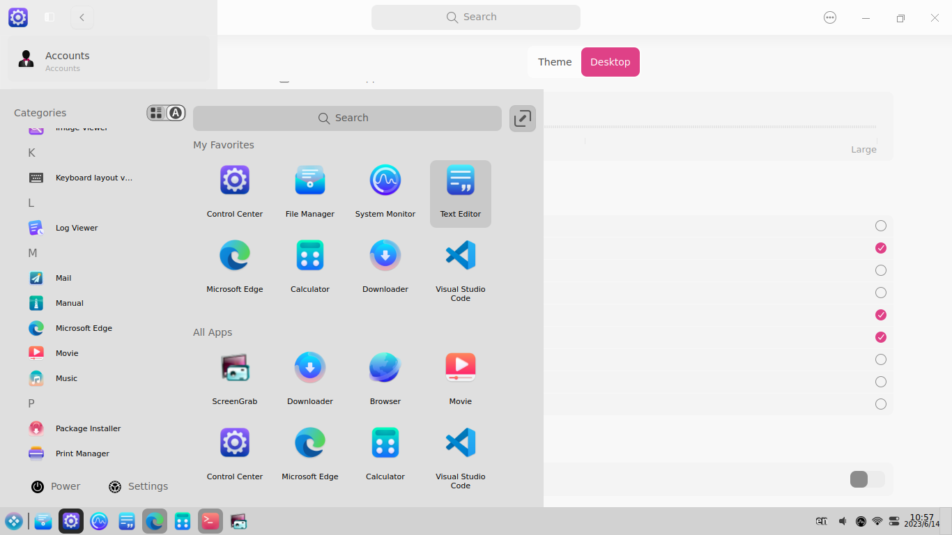Launch Print Manager from the sidebar

pyautogui.click(x=82, y=453)
